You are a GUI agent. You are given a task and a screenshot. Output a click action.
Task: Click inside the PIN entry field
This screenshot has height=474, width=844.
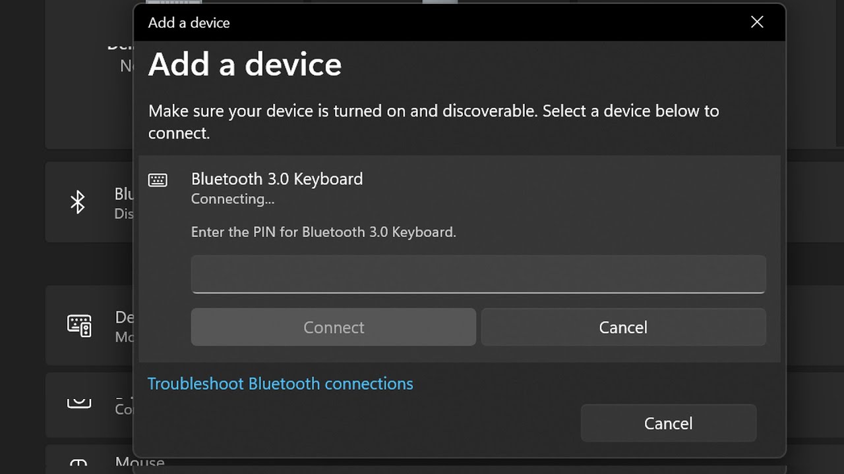tap(478, 274)
